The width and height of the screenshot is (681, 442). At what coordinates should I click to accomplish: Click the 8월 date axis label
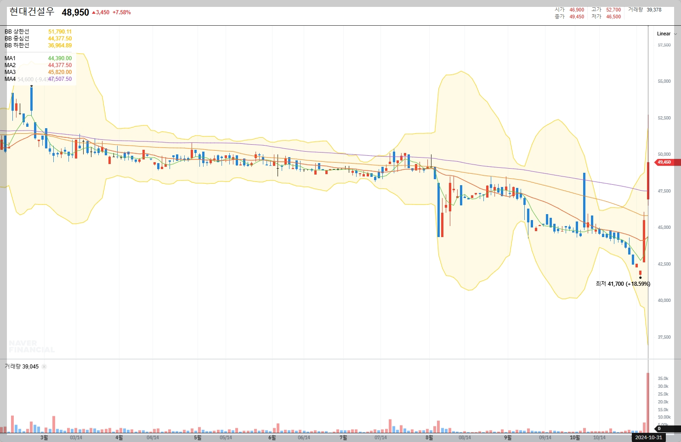point(429,437)
